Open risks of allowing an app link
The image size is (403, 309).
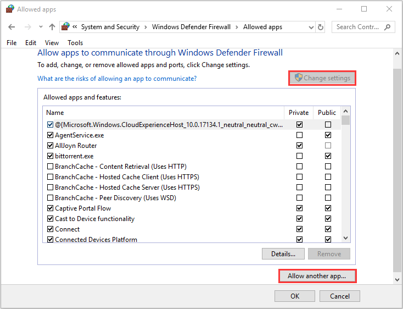117,79
